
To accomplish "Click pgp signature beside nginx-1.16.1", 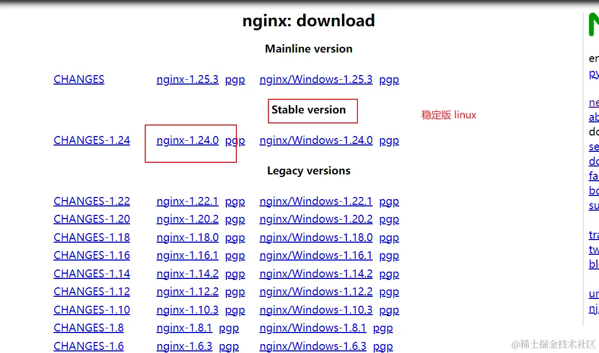I will [235, 256].
